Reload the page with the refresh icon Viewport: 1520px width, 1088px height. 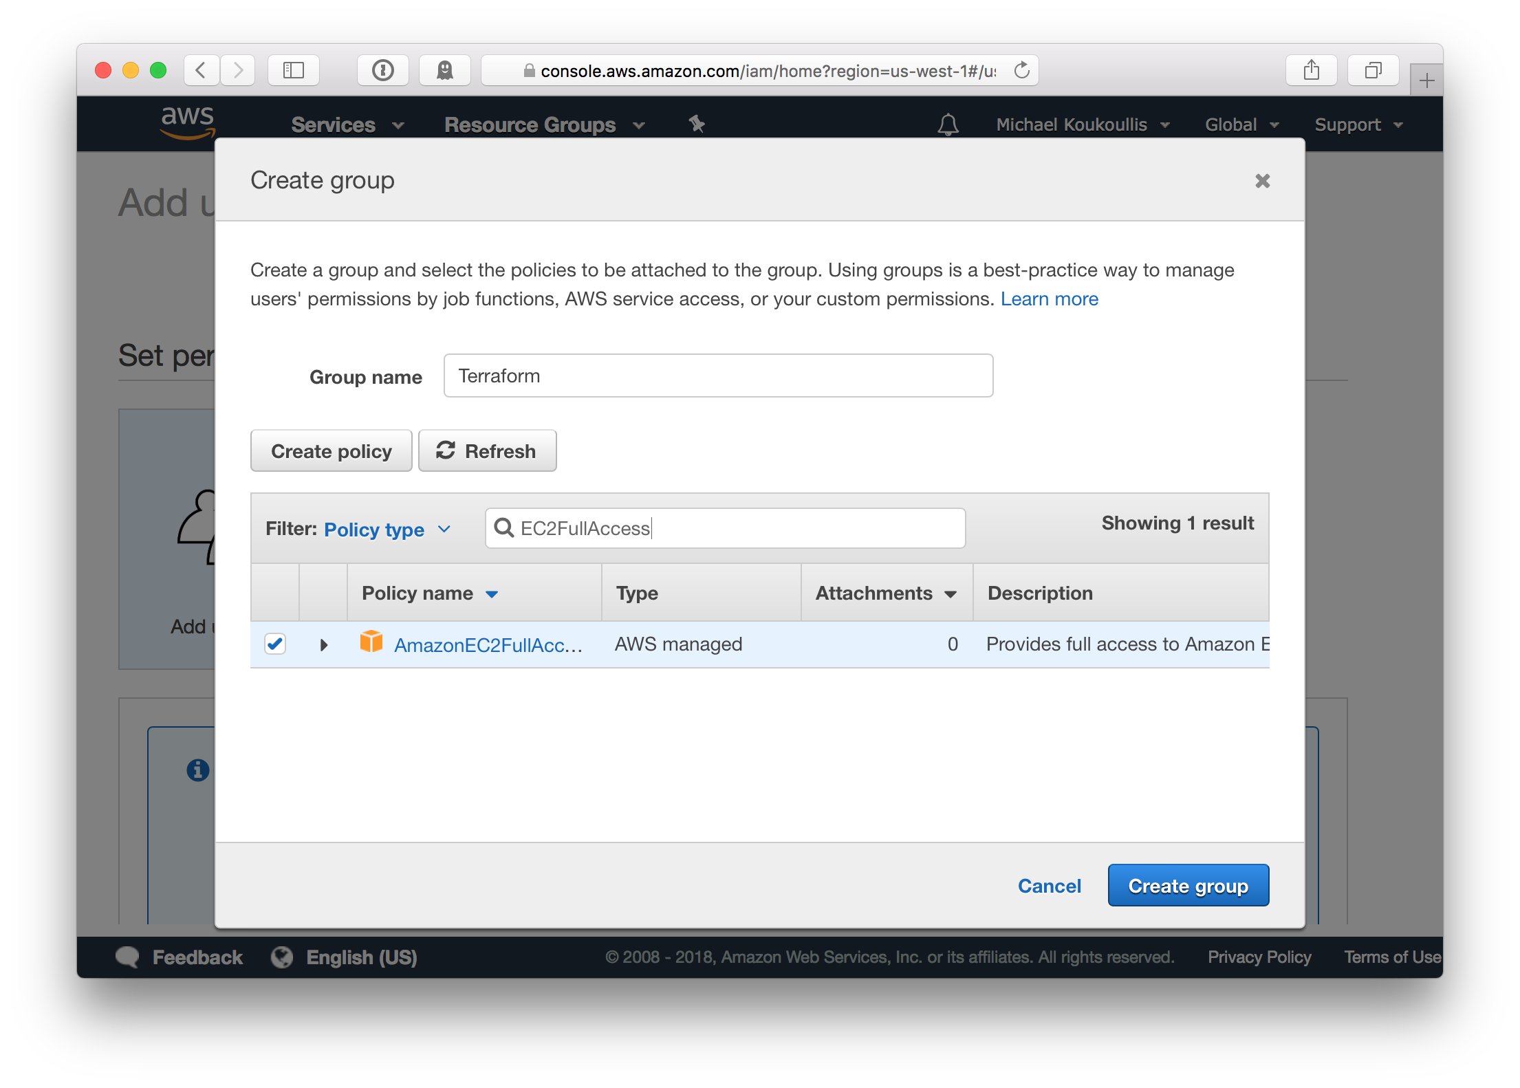pyautogui.click(x=1022, y=70)
